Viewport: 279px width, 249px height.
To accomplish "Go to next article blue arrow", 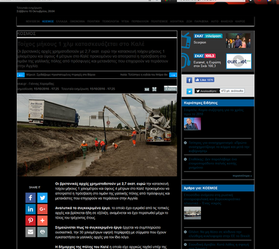I will (x=173, y=75).
